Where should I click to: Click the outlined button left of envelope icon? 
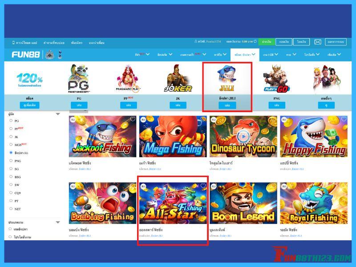click(x=302, y=42)
